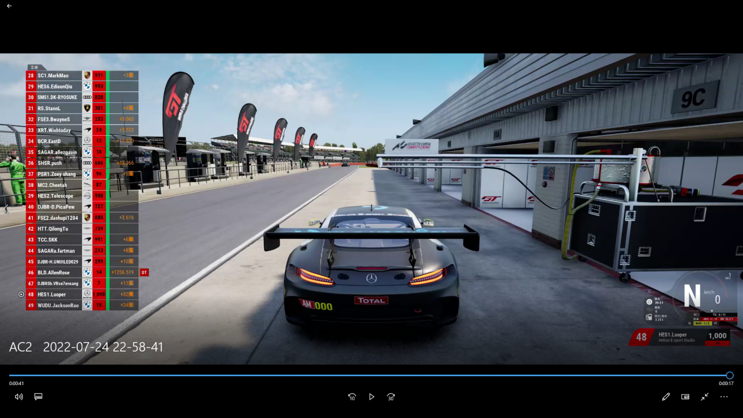Screen dimensions: 743x418
Task: Skip back 10 seconds
Action: pyautogui.click(x=352, y=397)
